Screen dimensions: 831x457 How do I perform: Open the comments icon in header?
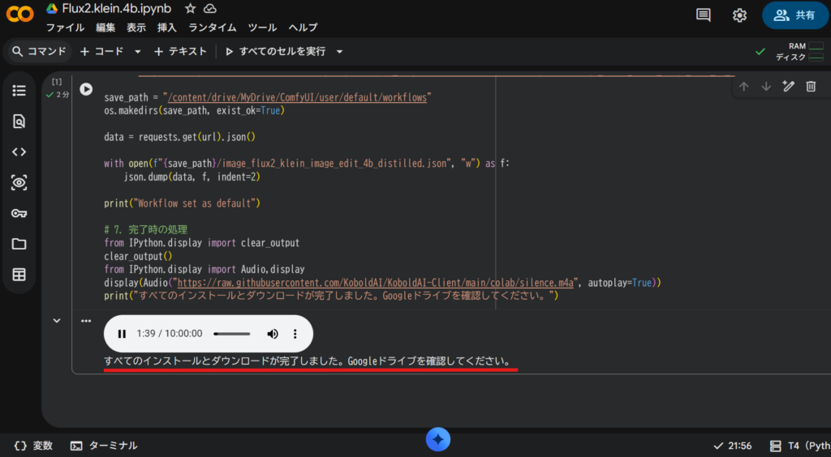(704, 15)
